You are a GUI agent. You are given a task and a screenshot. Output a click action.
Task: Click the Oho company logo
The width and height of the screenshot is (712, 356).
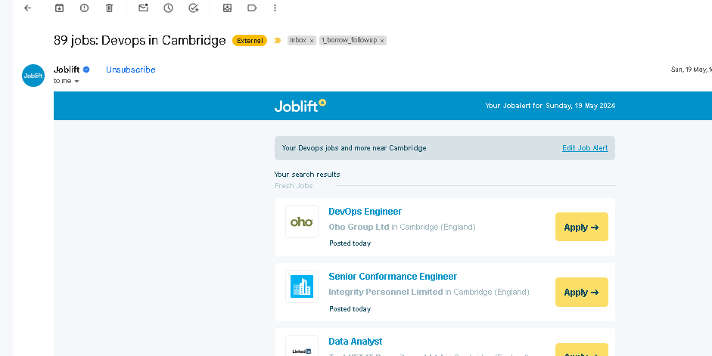point(301,221)
